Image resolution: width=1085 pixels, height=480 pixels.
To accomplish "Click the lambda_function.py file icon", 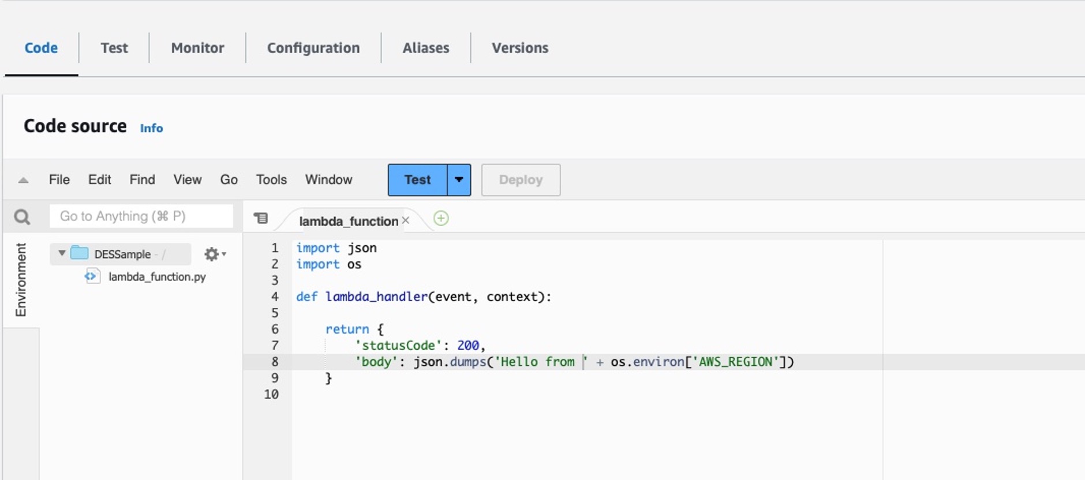I will click(92, 276).
